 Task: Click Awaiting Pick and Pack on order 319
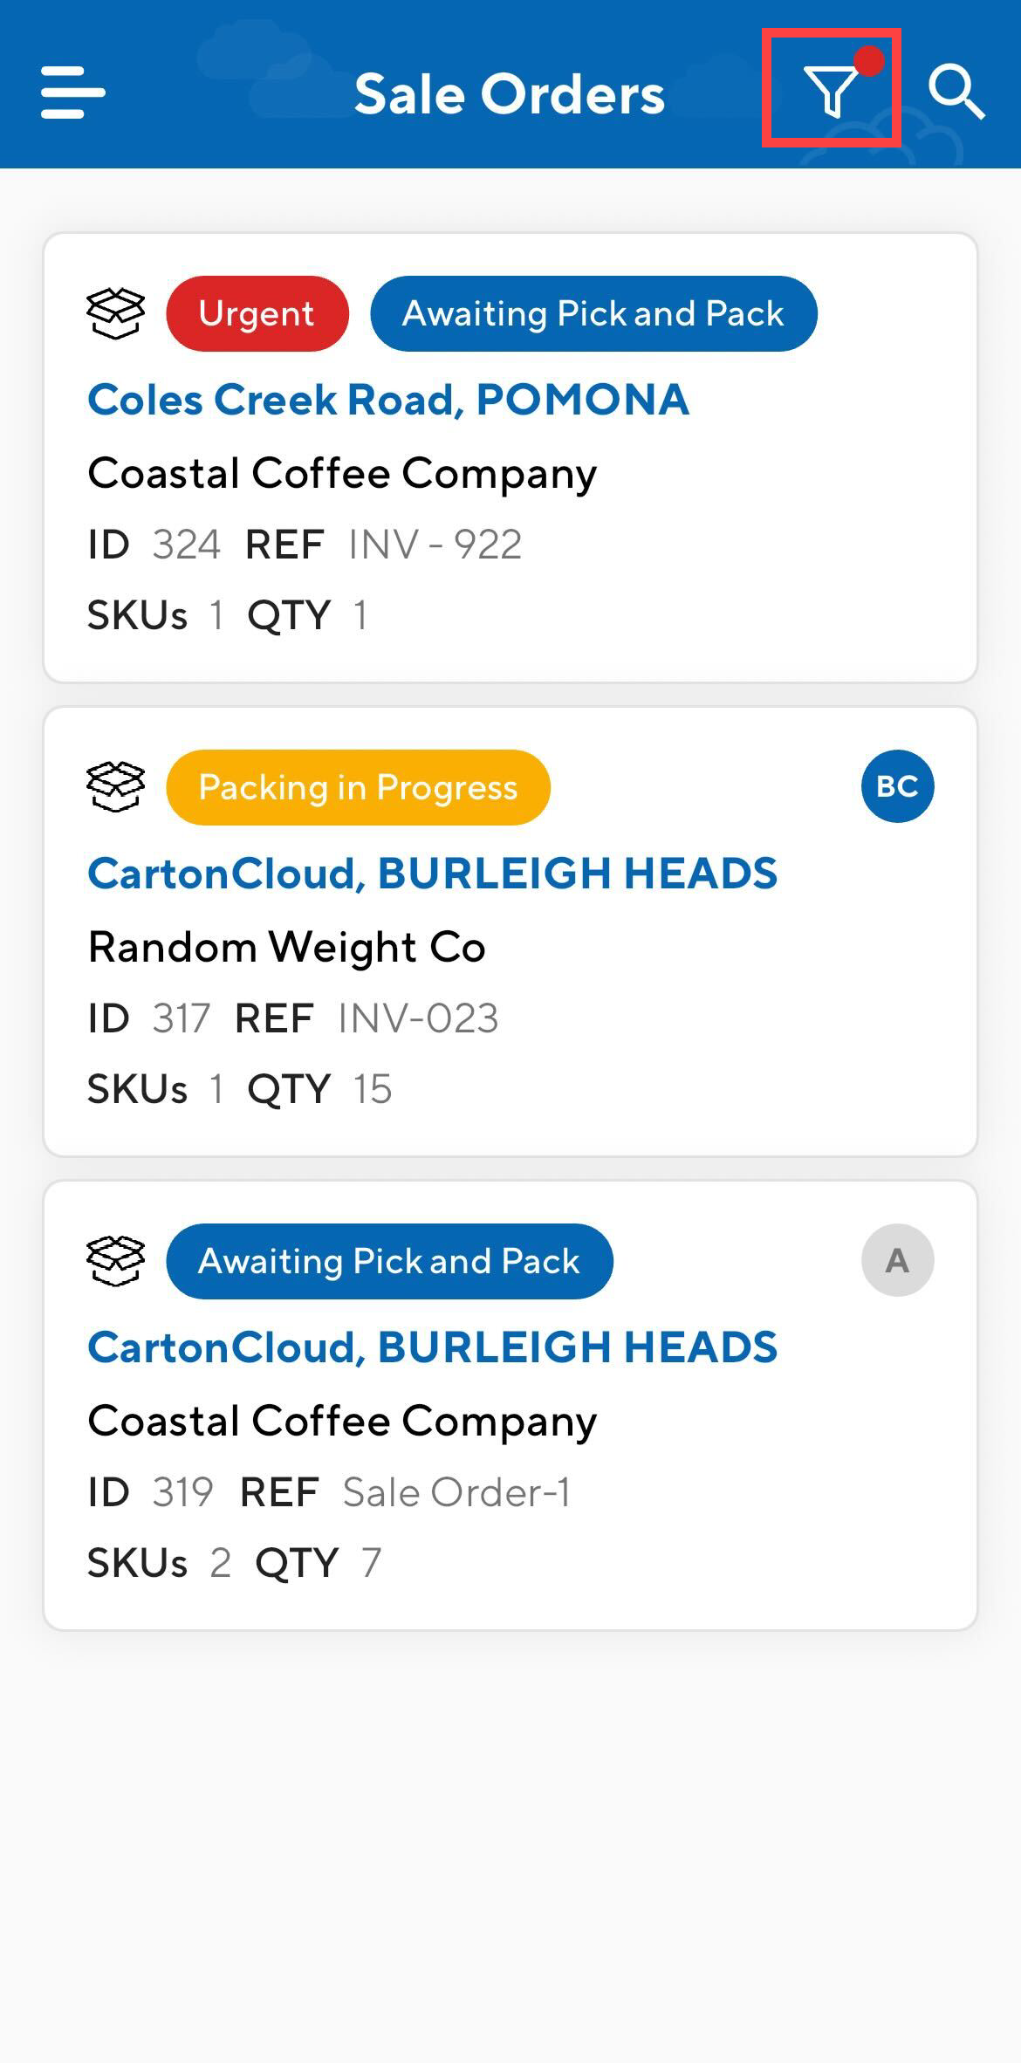pyautogui.click(x=389, y=1261)
